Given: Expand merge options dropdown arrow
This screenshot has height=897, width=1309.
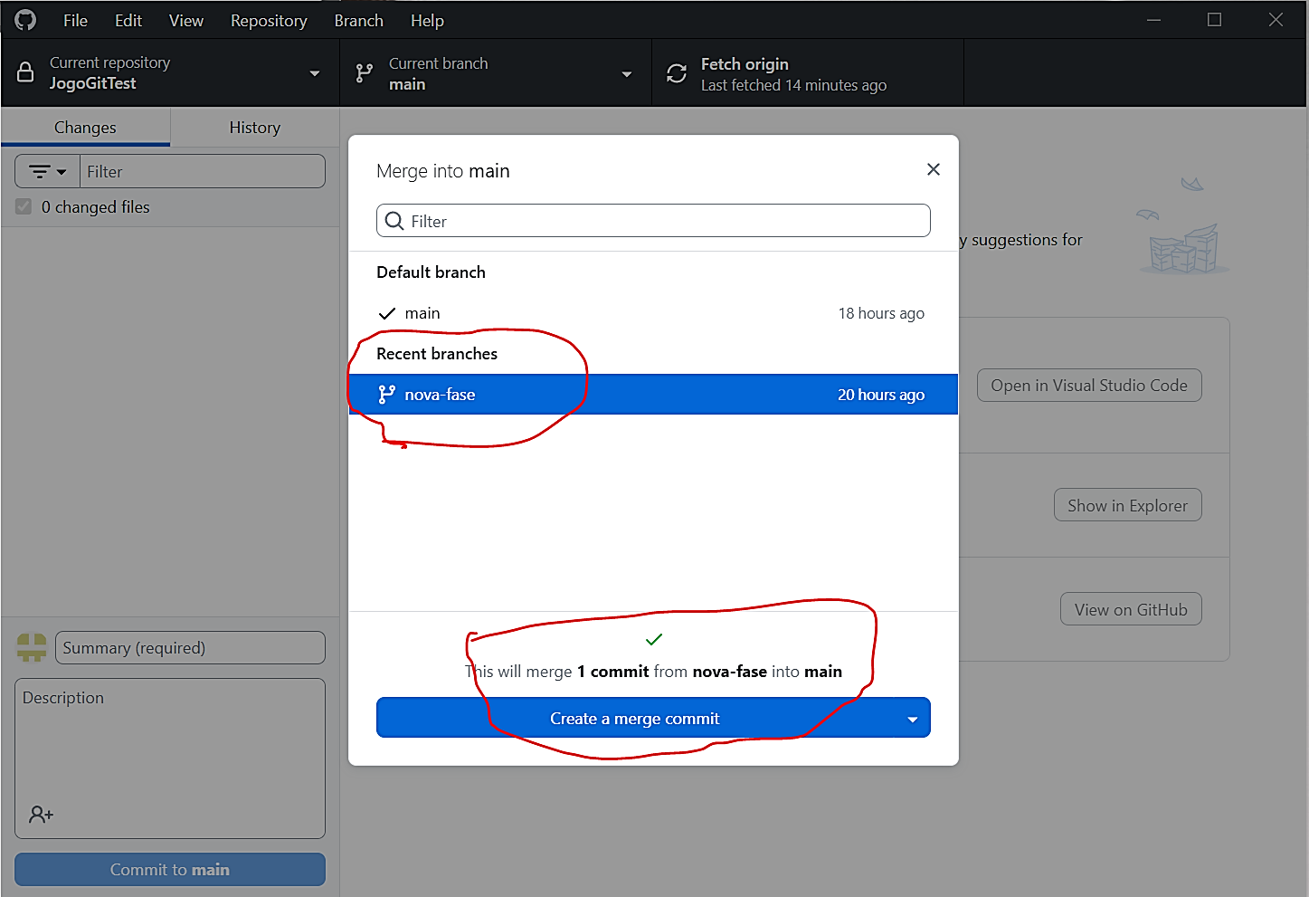Looking at the screenshot, I should pos(912,719).
